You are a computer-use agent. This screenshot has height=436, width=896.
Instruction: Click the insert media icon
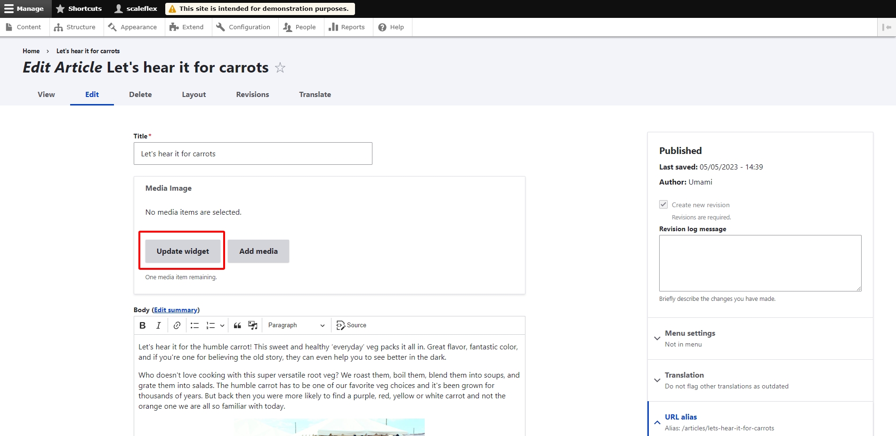click(x=253, y=325)
